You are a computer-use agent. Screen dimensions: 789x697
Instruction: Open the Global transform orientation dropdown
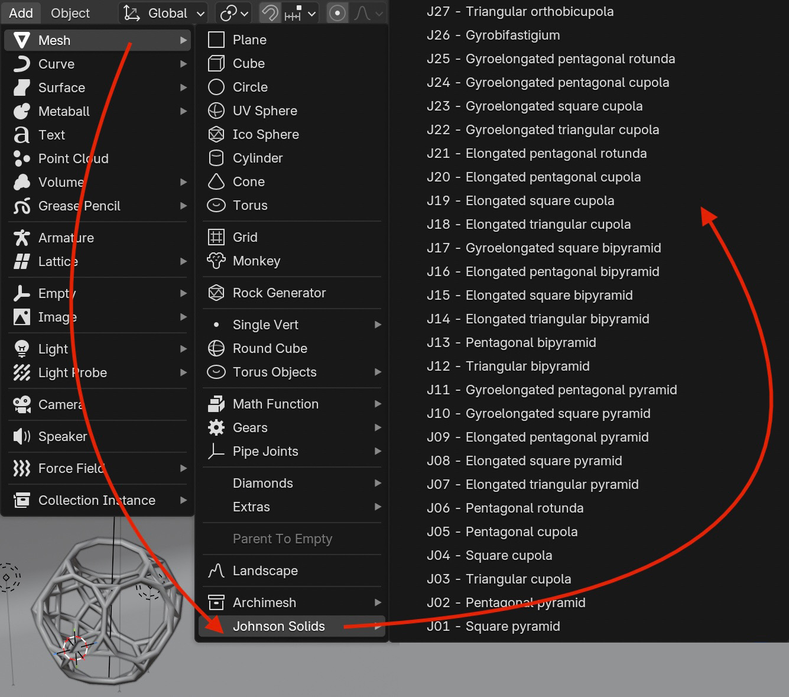(x=164, y=13)
